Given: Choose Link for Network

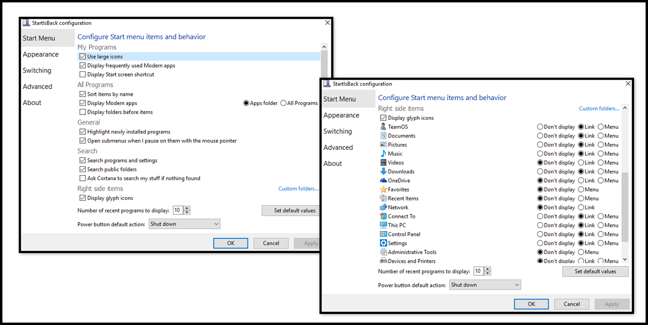Looking at the screenshot, I should (581, 208).
